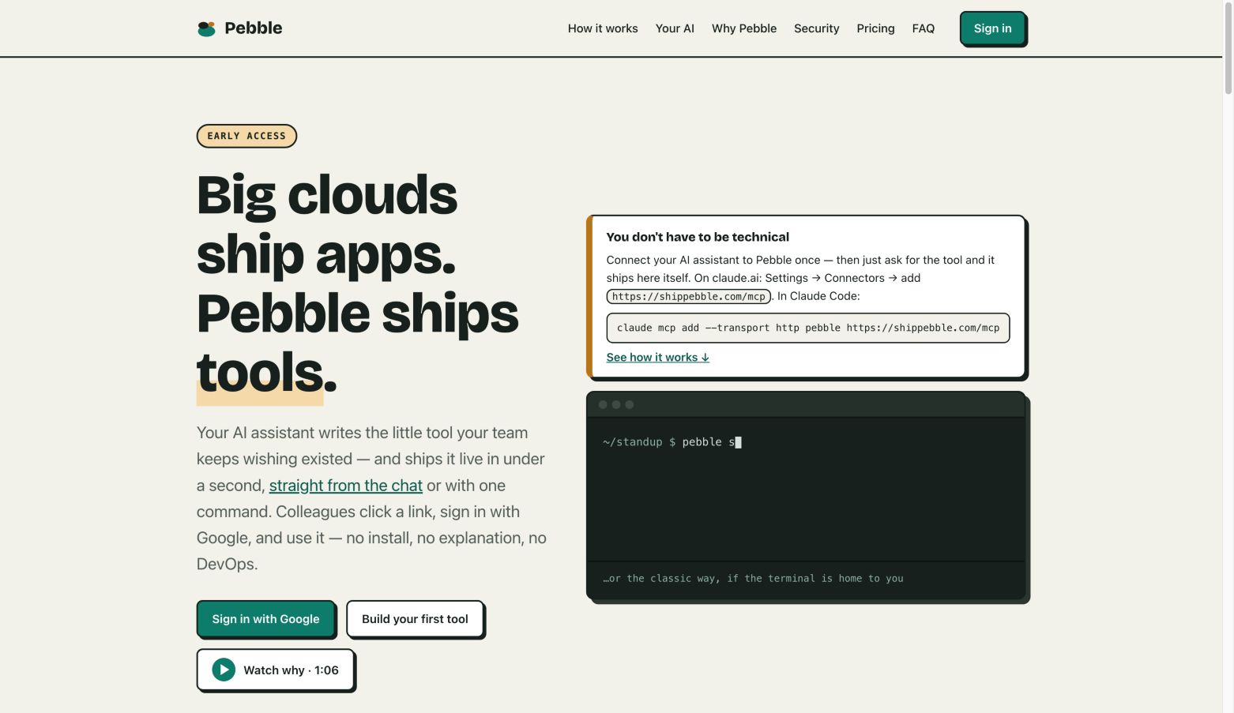The image size is (1234, 713).
Task: Click the page vertical scrollbar thumb
Action: [x=1228, y=47]
